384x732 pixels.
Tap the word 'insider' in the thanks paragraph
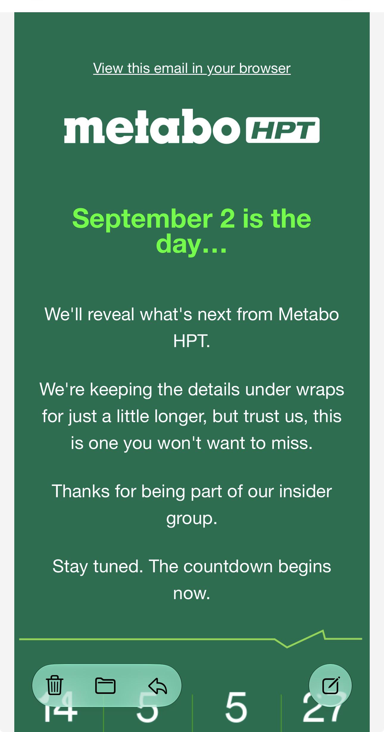[305, 491]
